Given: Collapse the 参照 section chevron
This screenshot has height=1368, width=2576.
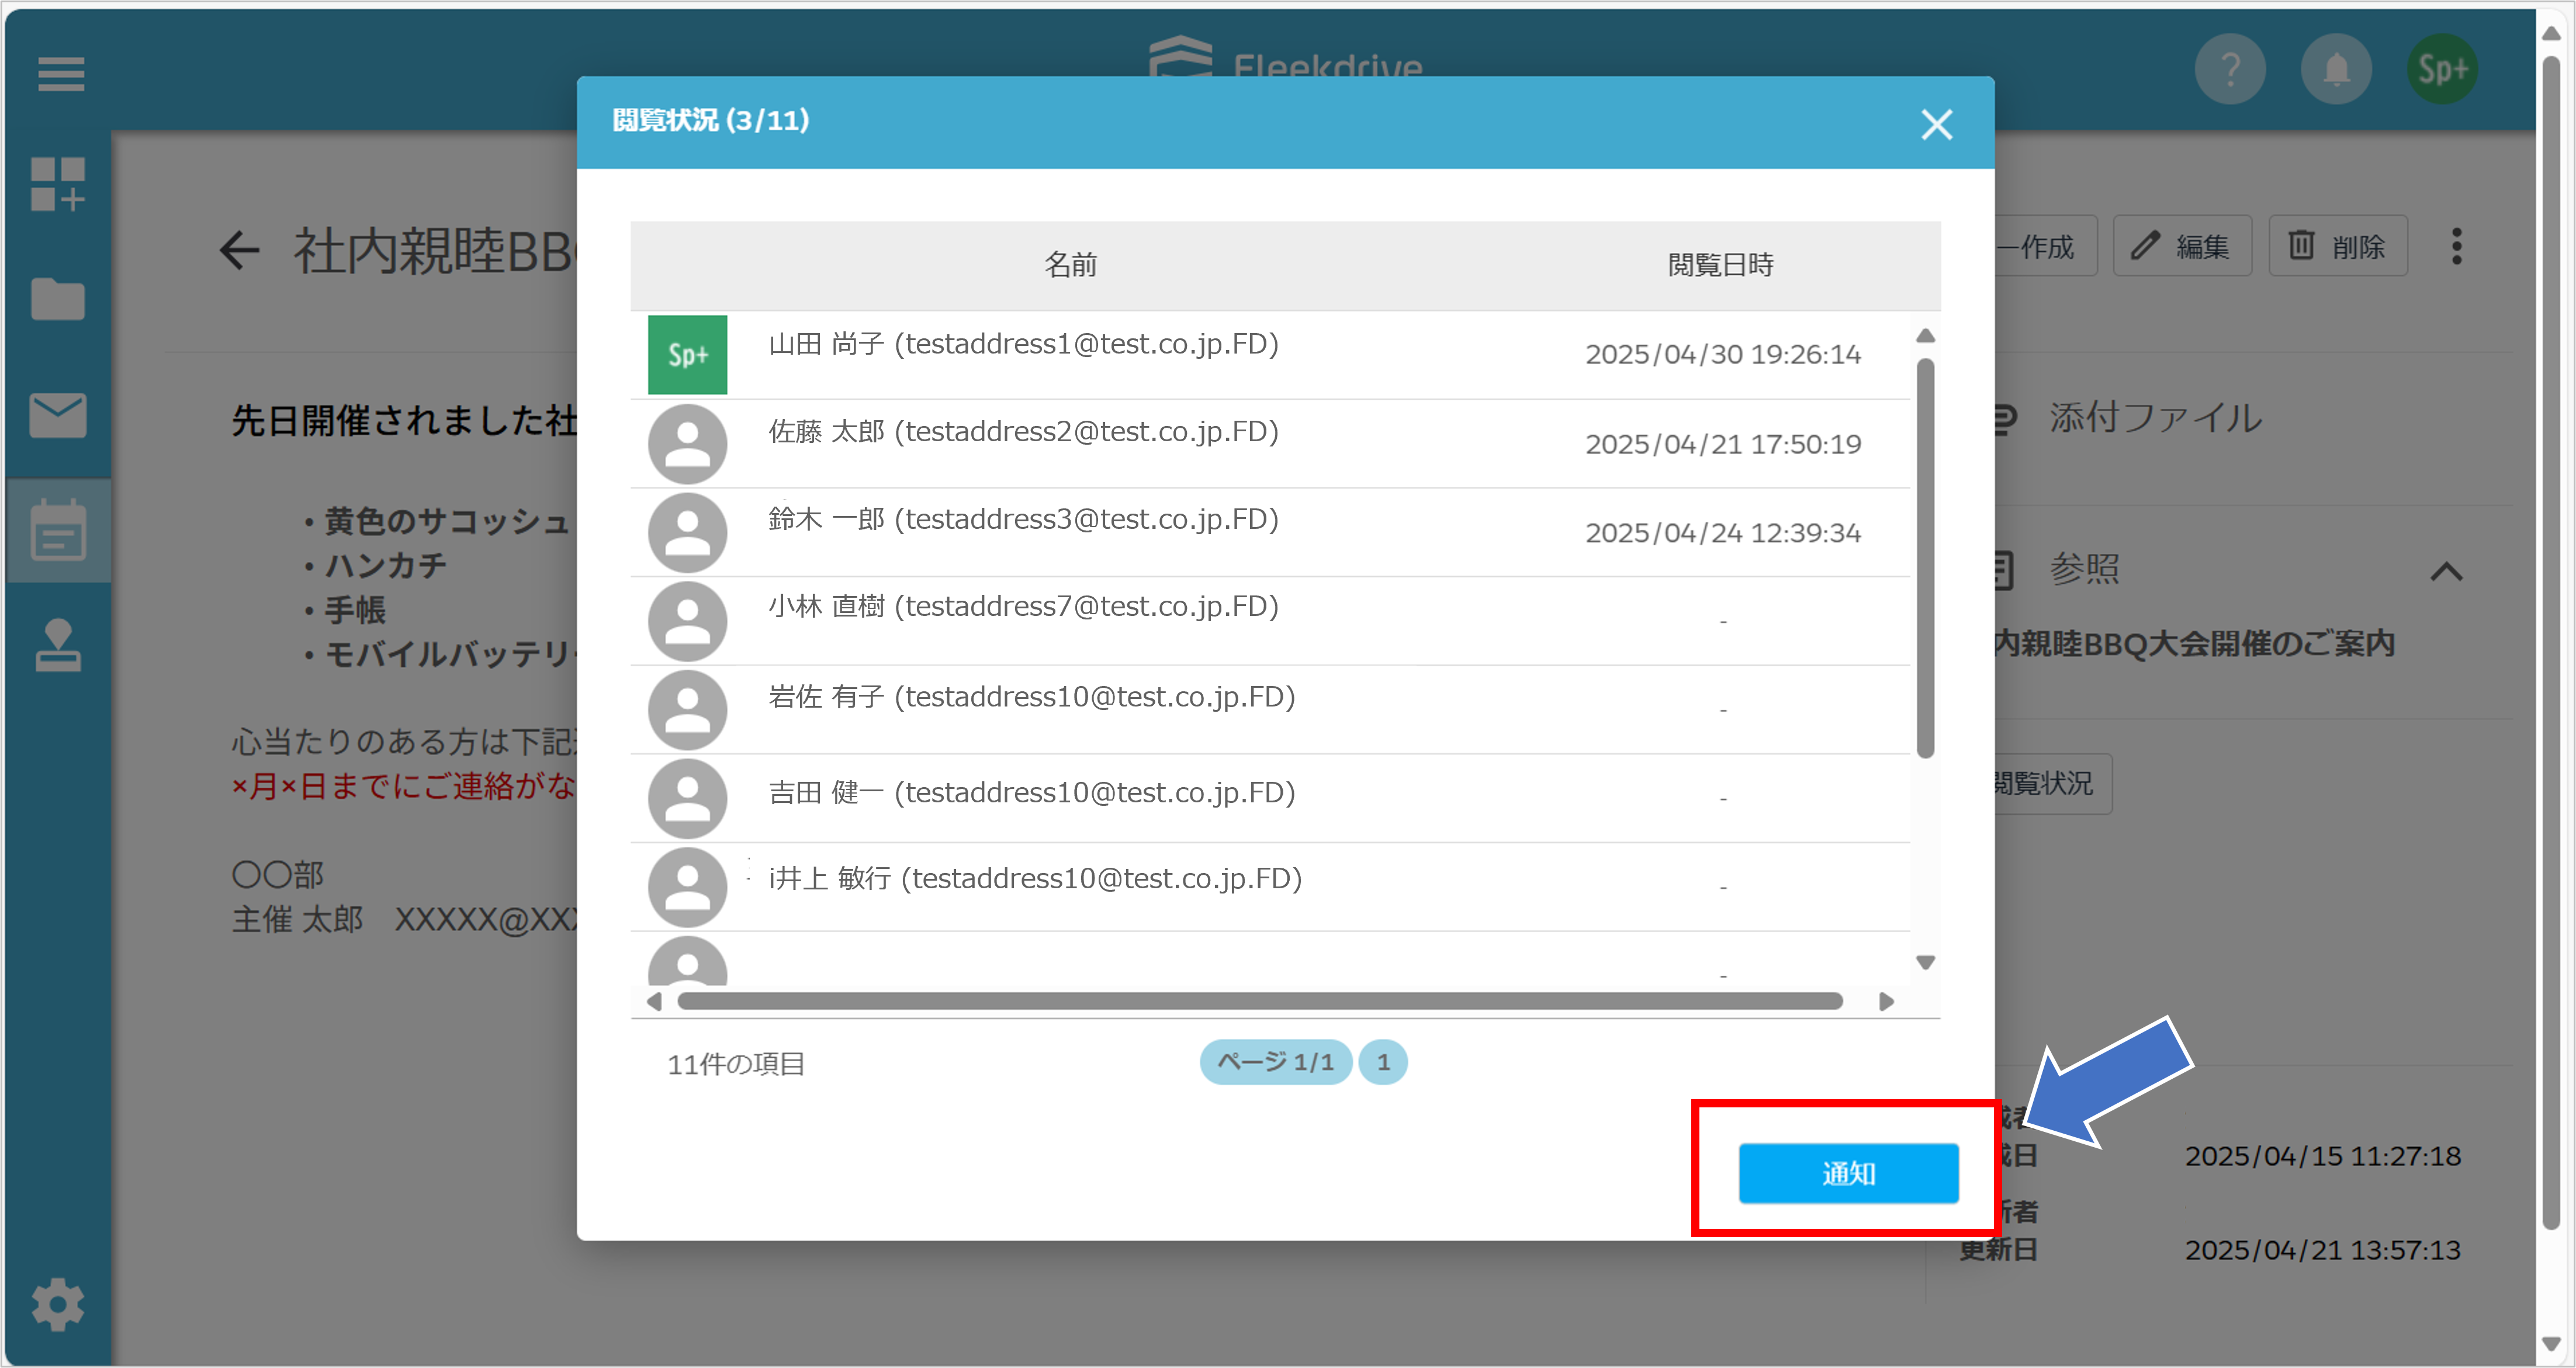Looking at the screenshot, I should pos(2447,572).
